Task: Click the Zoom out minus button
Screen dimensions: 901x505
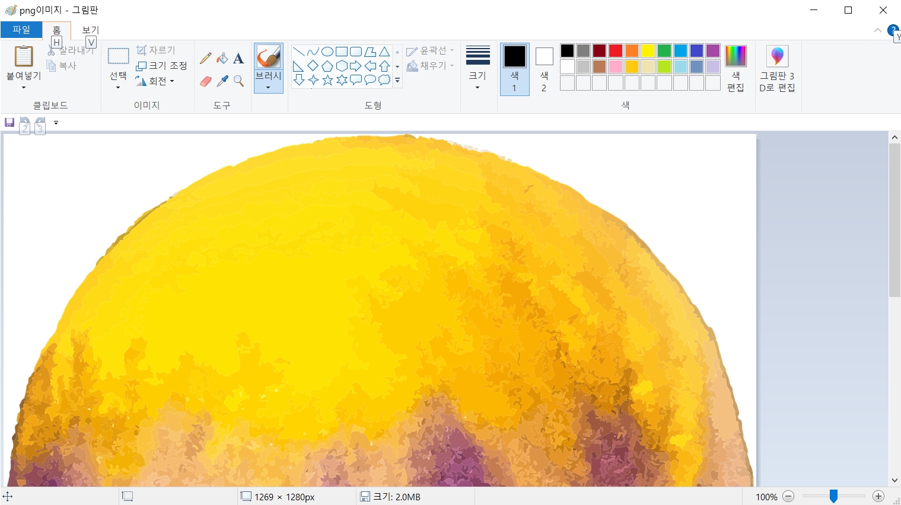Action: (x=788, y=497)
